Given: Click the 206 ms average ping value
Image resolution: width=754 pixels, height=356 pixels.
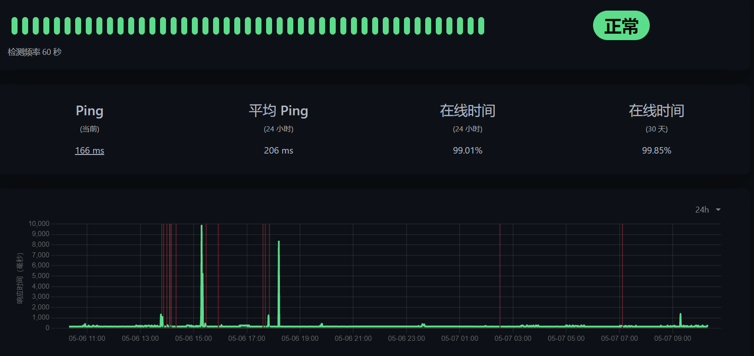Looking at the screenshot, I should [x=279, y=151].
